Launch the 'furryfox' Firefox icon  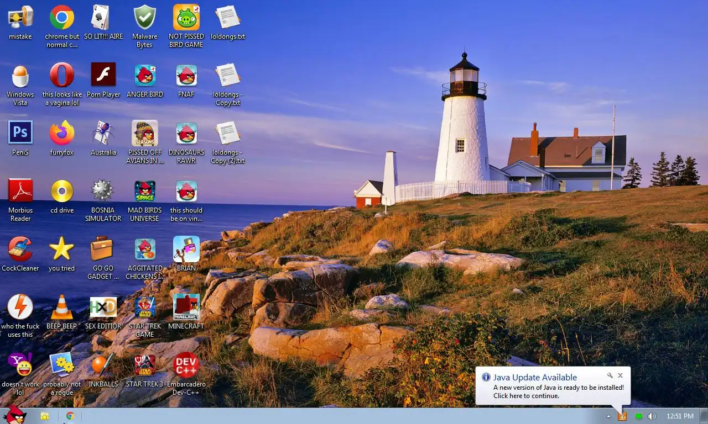[62, 134]
